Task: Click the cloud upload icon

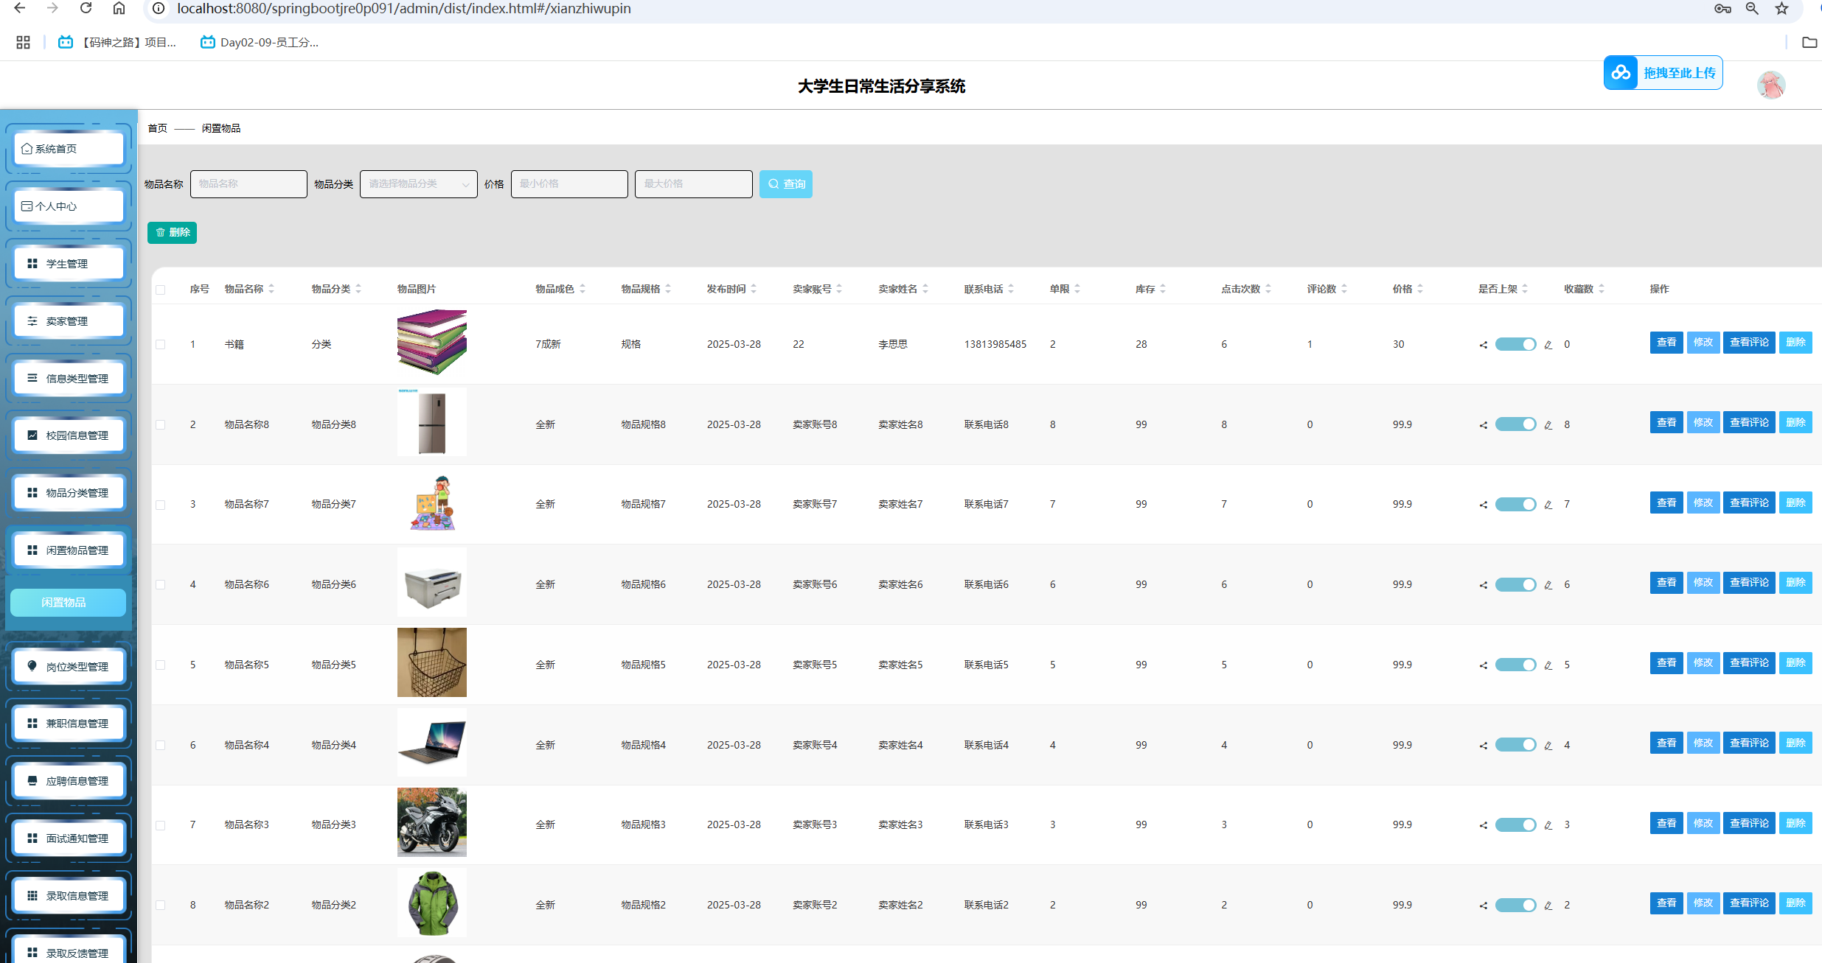Action: click(1621, 73)
